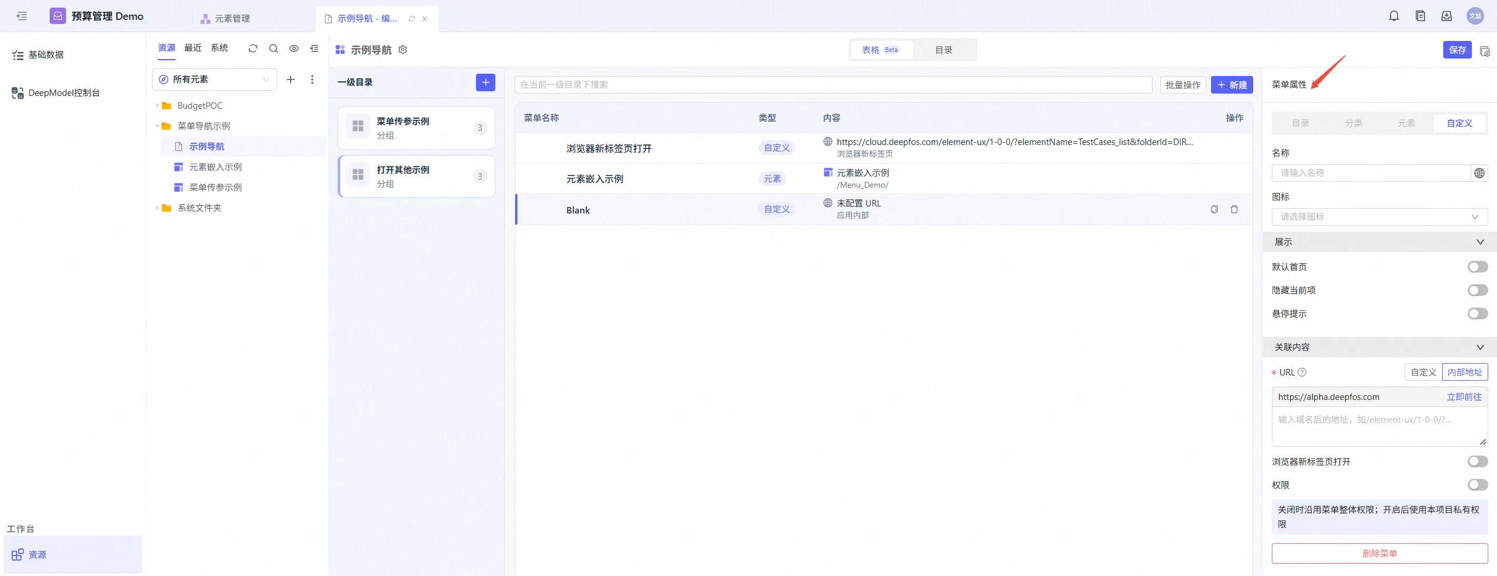Add a new first-level directory
This screenshot has width=1497, height=576.
point(485,82)
